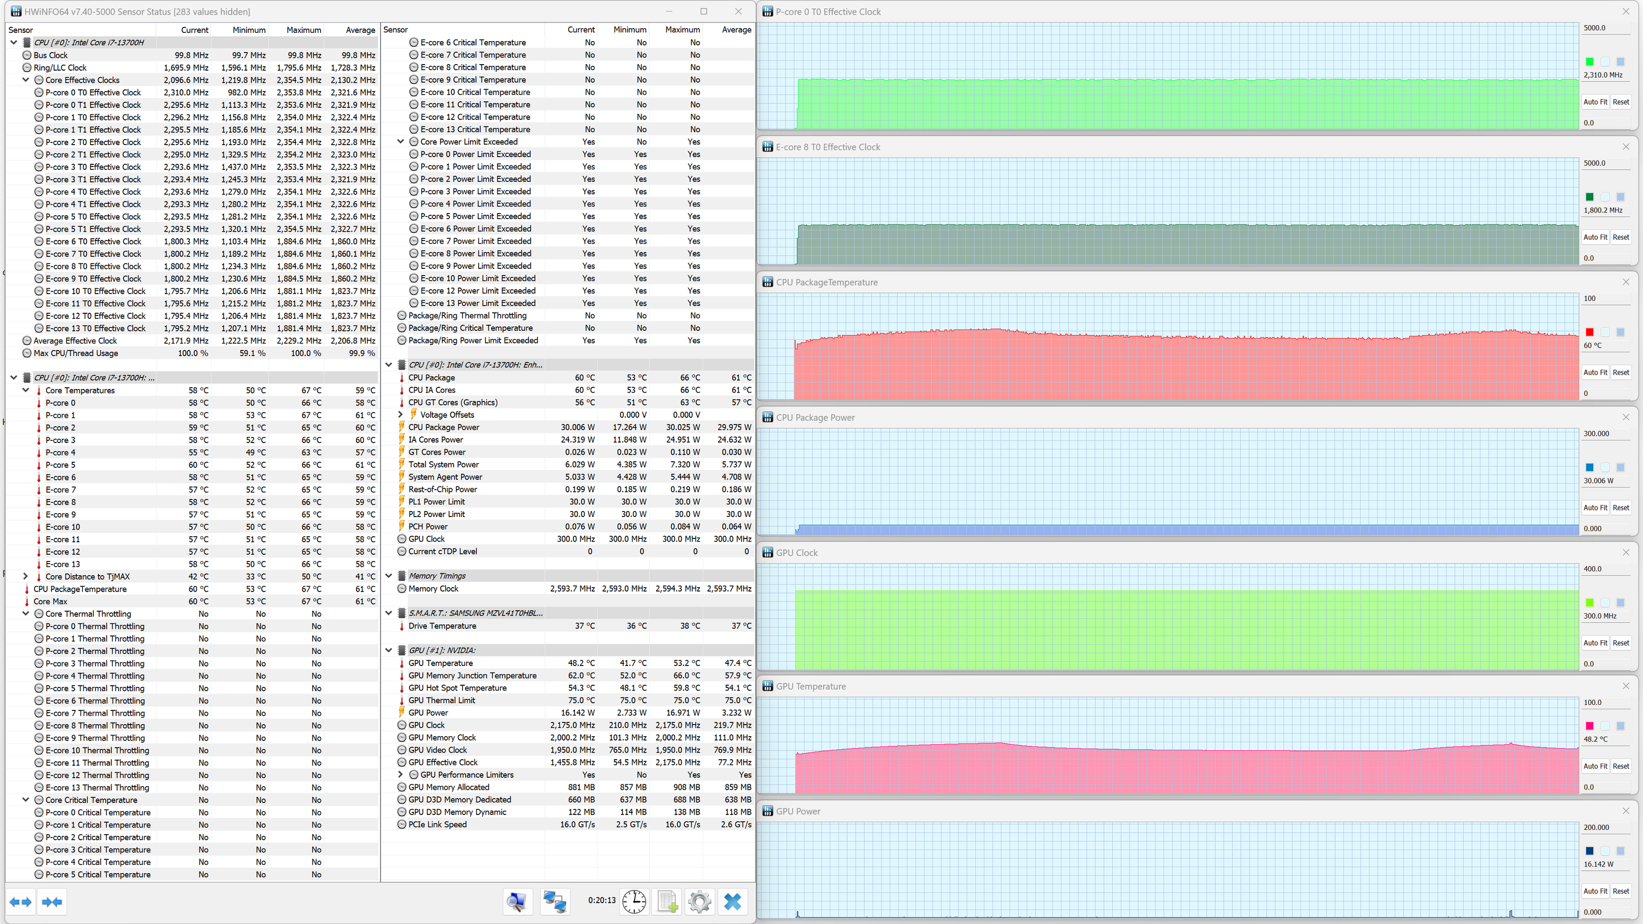Open remote monitoring network computers icon
Image resolution: width=1643 pixels, height=924 pixels.
[554, 902]
